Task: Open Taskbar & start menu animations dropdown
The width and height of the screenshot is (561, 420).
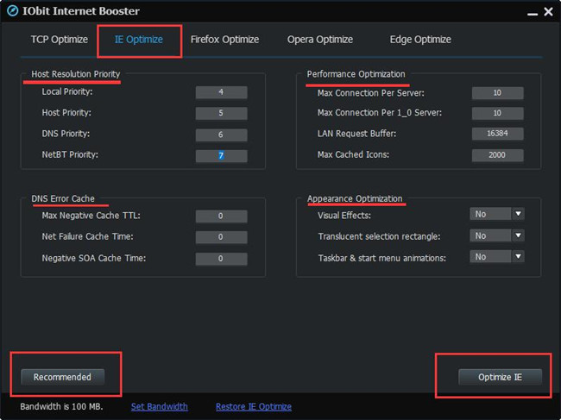Action: tap(497, 257)
